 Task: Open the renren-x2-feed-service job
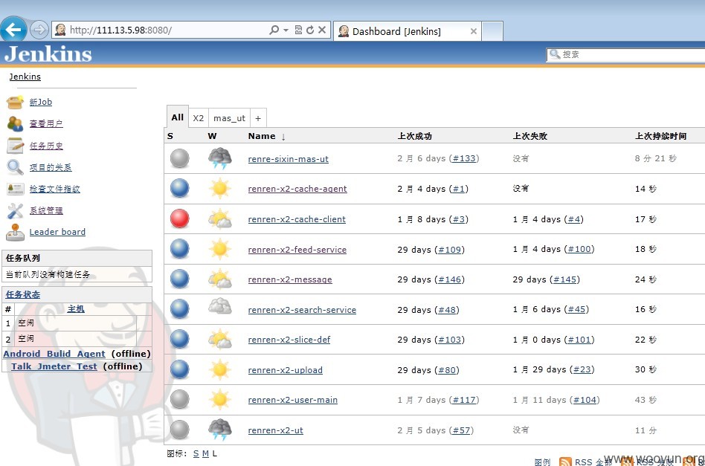[297, 250]
